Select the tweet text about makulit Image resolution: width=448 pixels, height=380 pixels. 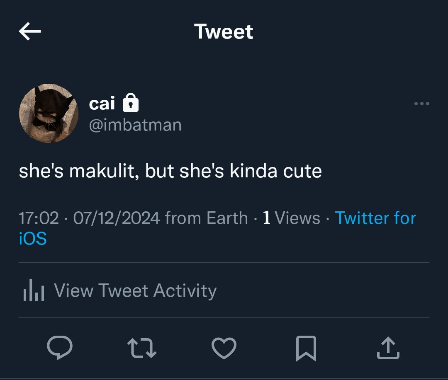[x=170, y=171]
